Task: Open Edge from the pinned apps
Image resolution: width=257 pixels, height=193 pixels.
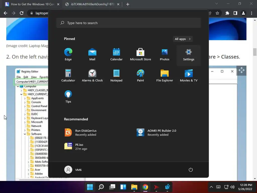Action: click(68, 55)
